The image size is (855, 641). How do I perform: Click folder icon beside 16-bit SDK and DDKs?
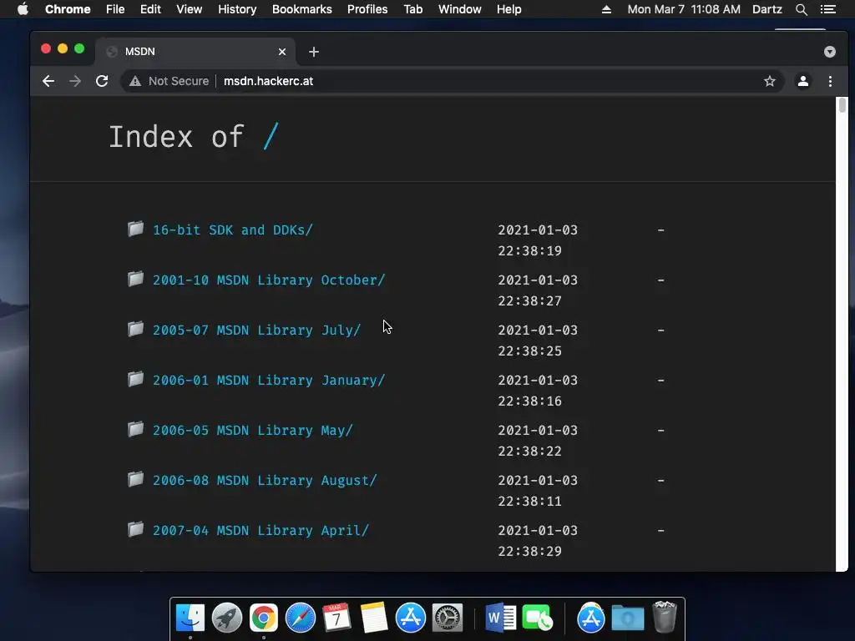click(136, 229)
